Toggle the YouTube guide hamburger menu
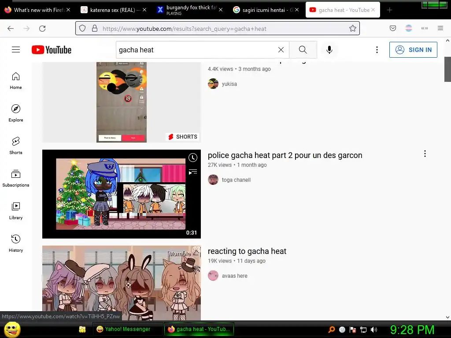The width and height of the screenshot is (451, 338). [x=16, y=50]
